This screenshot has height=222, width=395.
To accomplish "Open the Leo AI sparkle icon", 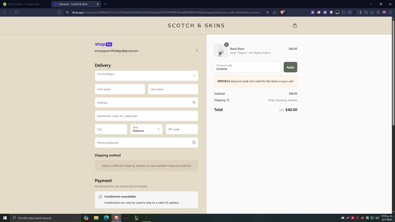I will (x=372, y=12).
